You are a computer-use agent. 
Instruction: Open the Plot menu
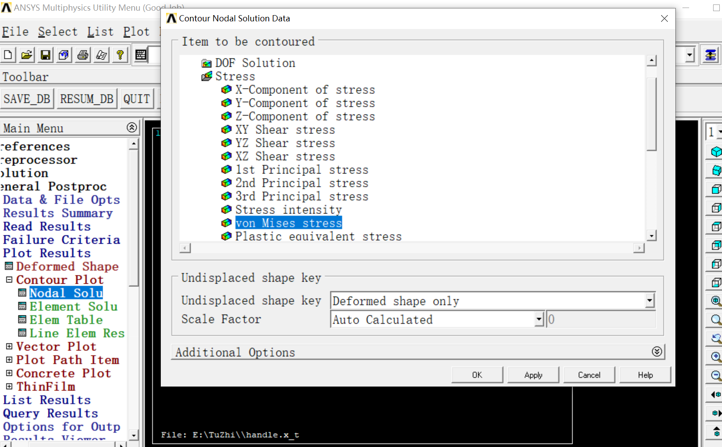click(x=136, y=31)
